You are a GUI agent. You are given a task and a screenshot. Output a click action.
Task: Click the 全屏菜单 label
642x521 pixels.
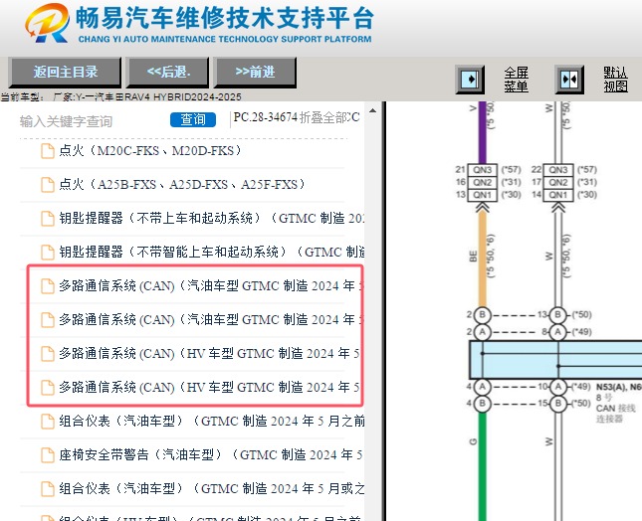point(516,80)
